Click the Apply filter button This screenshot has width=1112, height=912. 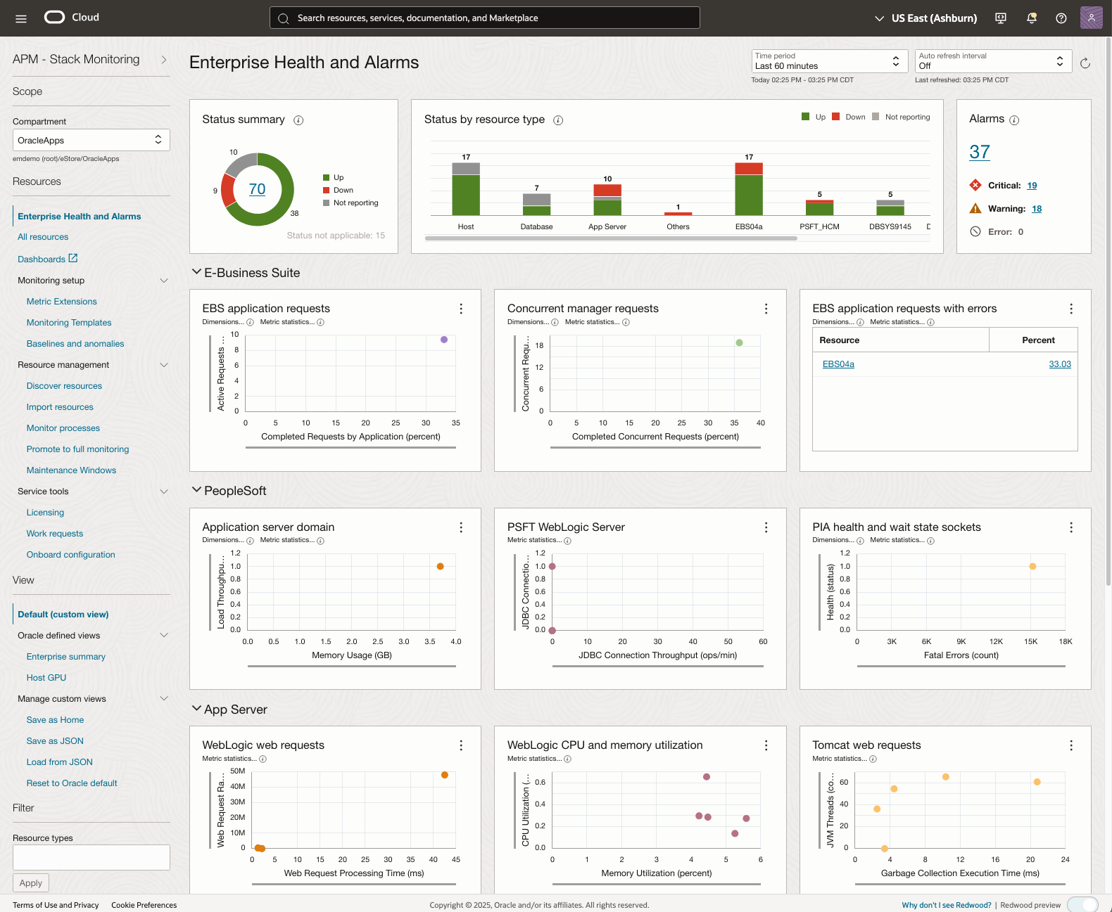pyautogui.click(x=31, y=883)
